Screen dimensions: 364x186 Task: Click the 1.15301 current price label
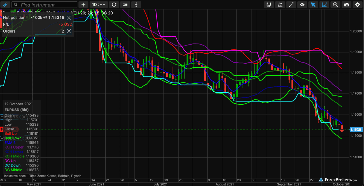pyautogui.click(x=356, y=130)
